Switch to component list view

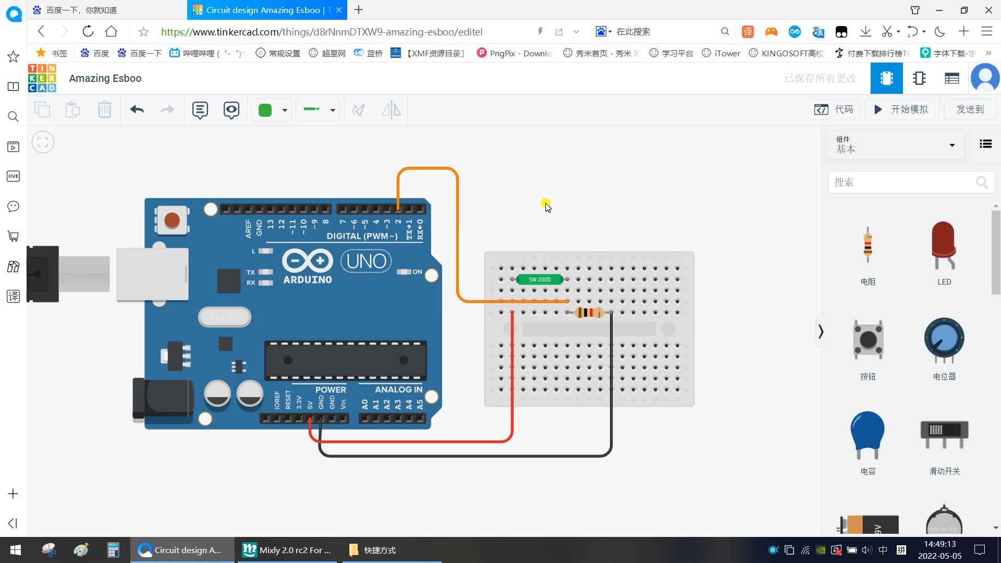pyautogui.click(x=952, y=78)
